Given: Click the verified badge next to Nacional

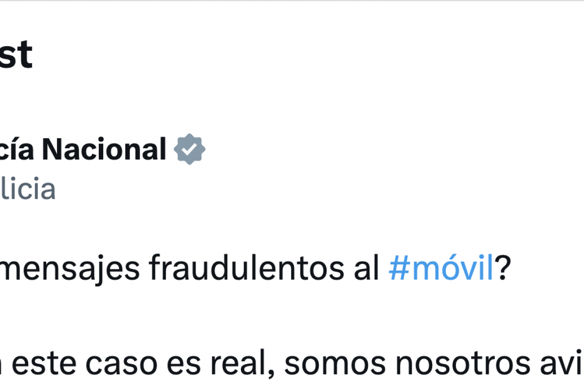Looking at the screenshot, I should point(190,149).
